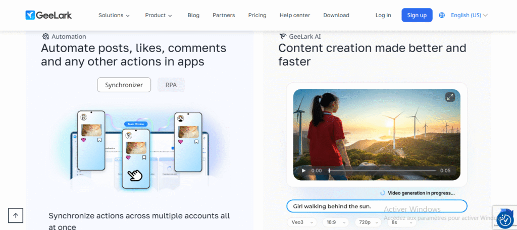Viewport: 517px width, 230px height.
Task: Click the profile avatar on the right phone
Action: [180, 119]
